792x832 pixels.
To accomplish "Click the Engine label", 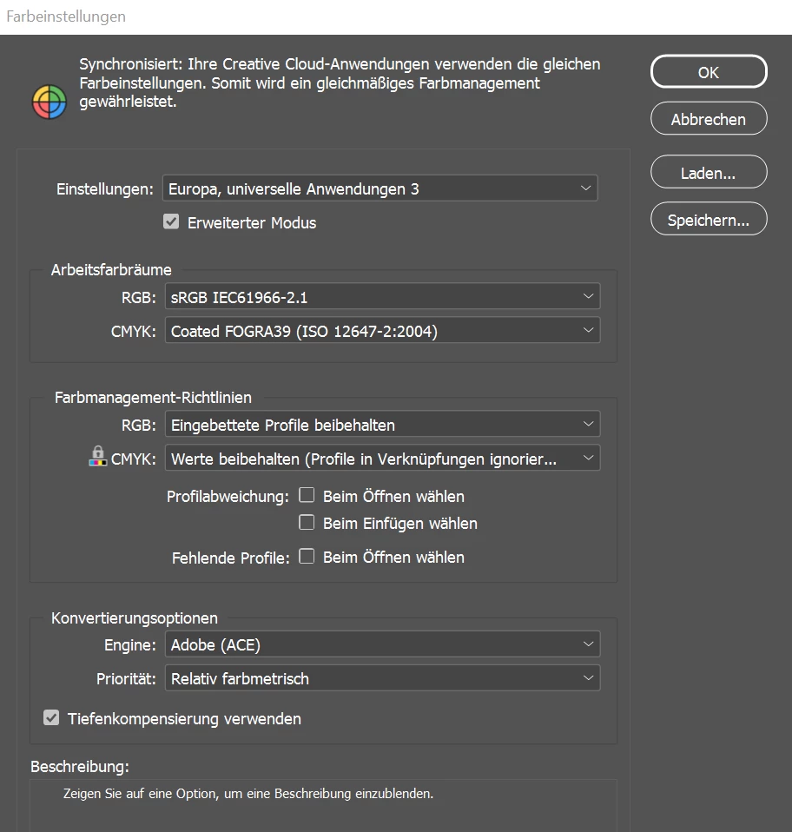I will (130, 645).
